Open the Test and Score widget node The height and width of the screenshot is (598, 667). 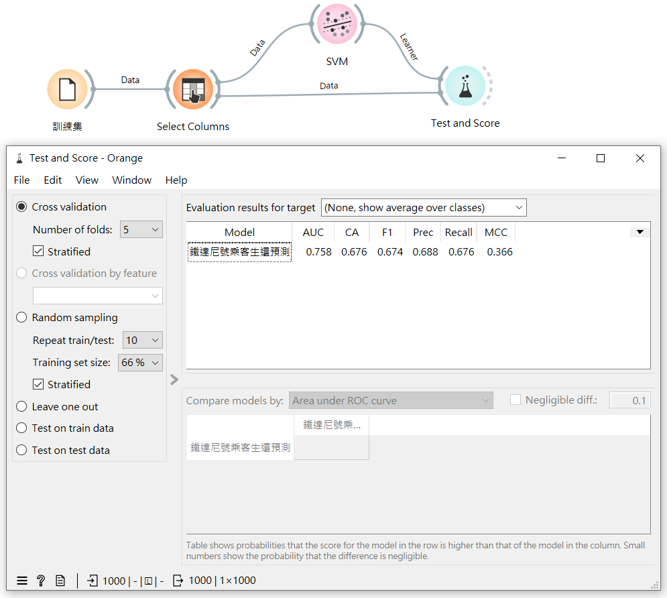(x=465, y=86)
